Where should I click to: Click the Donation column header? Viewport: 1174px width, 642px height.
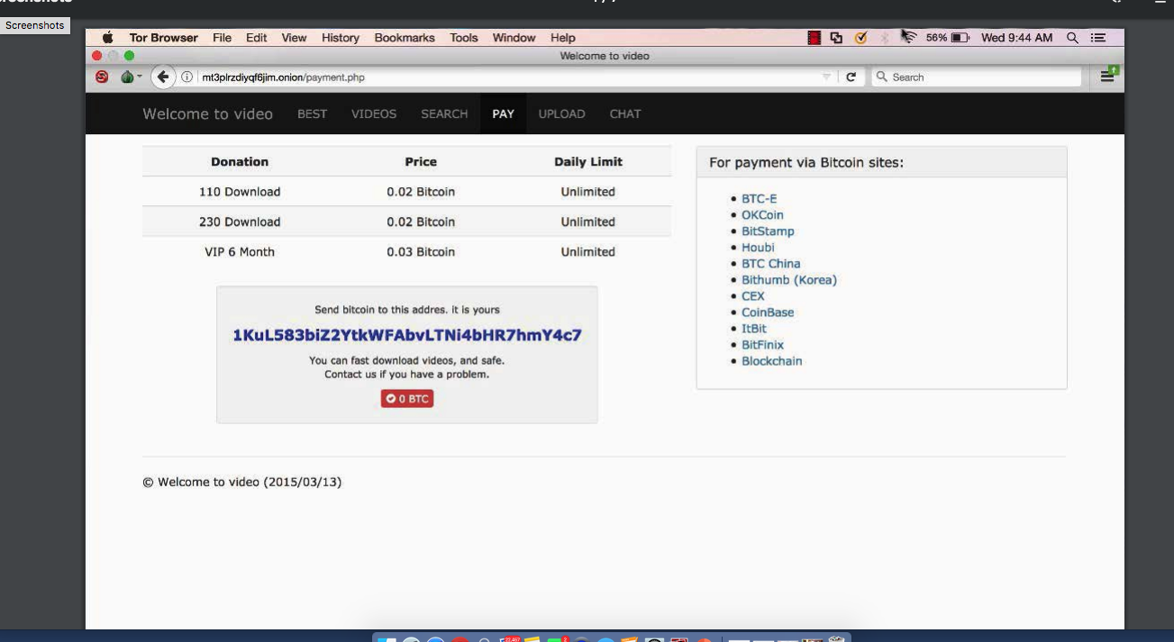pyautogui.click(x=240, y=162)
